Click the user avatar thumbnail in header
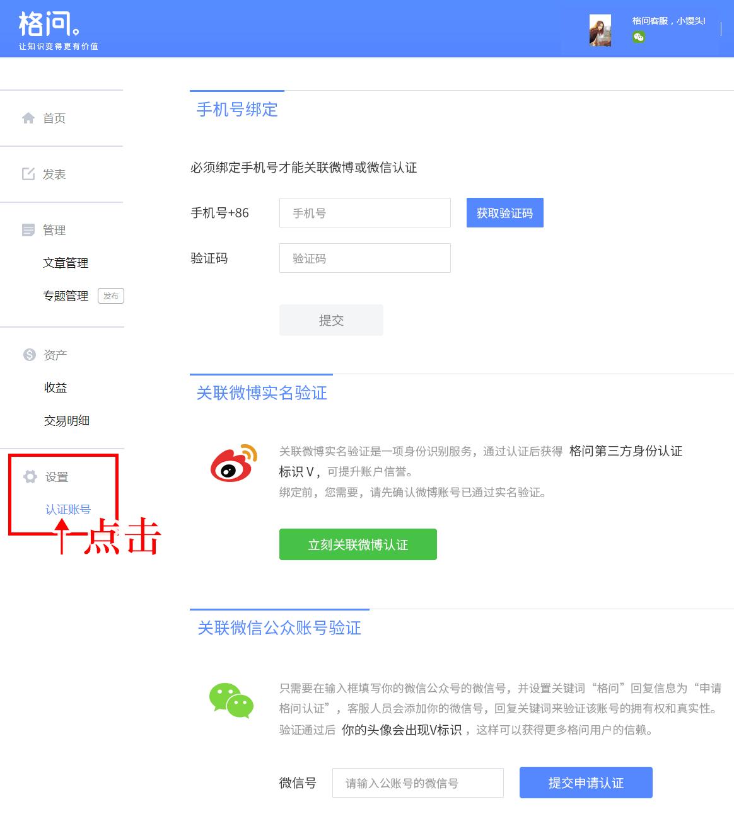 click(600, 31)
